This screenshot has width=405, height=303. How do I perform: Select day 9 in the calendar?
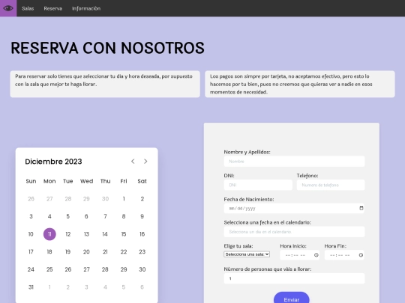[x=142, y=216]
